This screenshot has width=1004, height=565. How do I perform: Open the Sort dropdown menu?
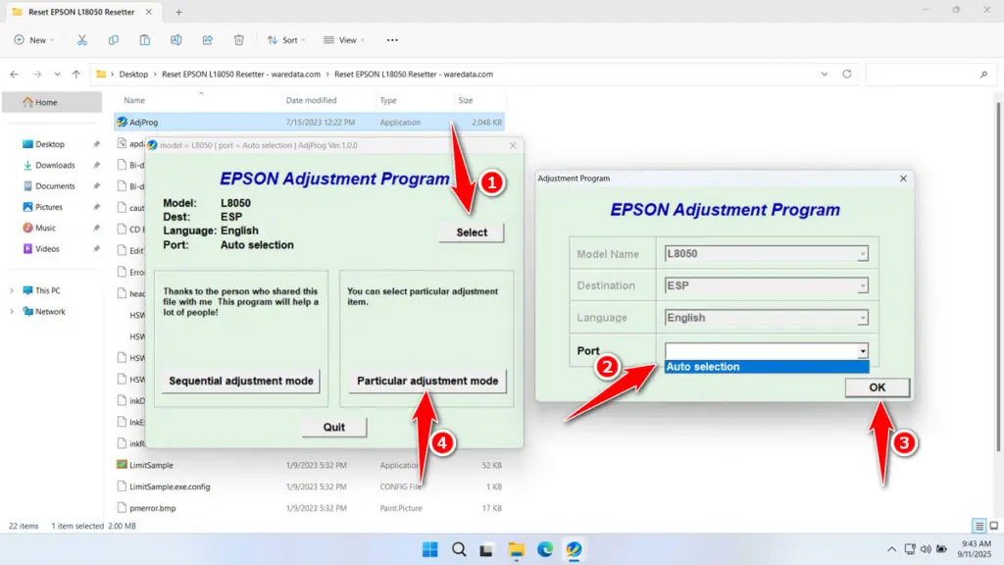(287, 40)
